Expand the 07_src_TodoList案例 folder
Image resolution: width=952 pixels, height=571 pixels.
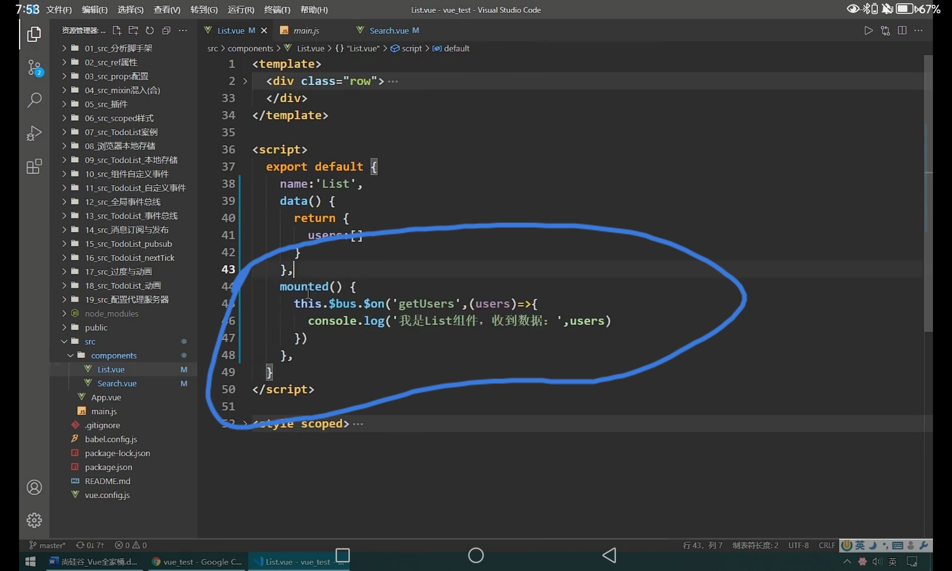tap(121, 132)
